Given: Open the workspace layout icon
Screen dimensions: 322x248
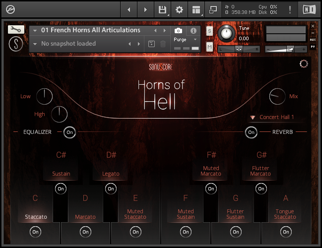Looking at the screenshot, I should point(196,9).
